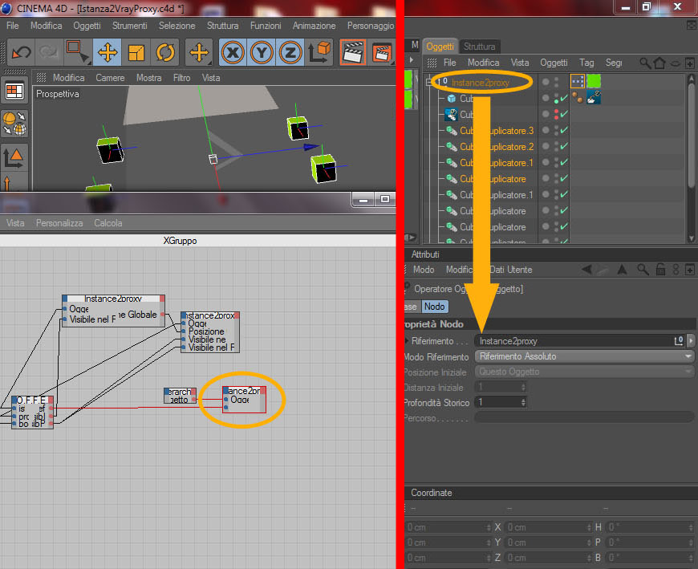Toggle the Z axis lock

pos(290,53)
